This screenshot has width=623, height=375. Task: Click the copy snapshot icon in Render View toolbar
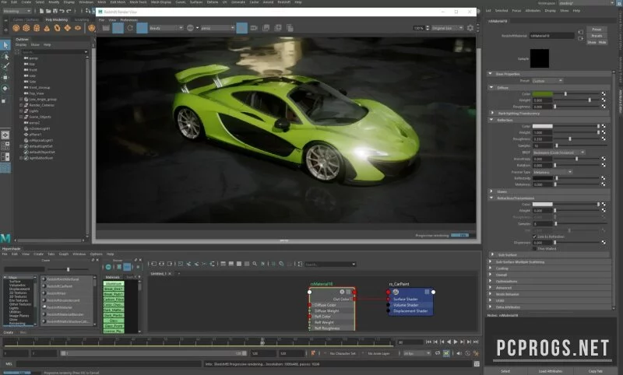tap(290, 28)
